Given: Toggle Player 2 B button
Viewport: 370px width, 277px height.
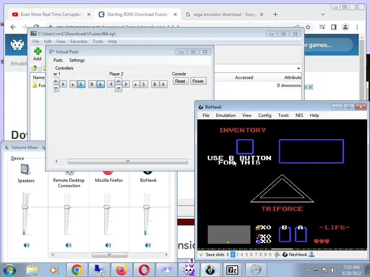Looking at the screenshot, I should pyautogui.click(x=155, y=84).
